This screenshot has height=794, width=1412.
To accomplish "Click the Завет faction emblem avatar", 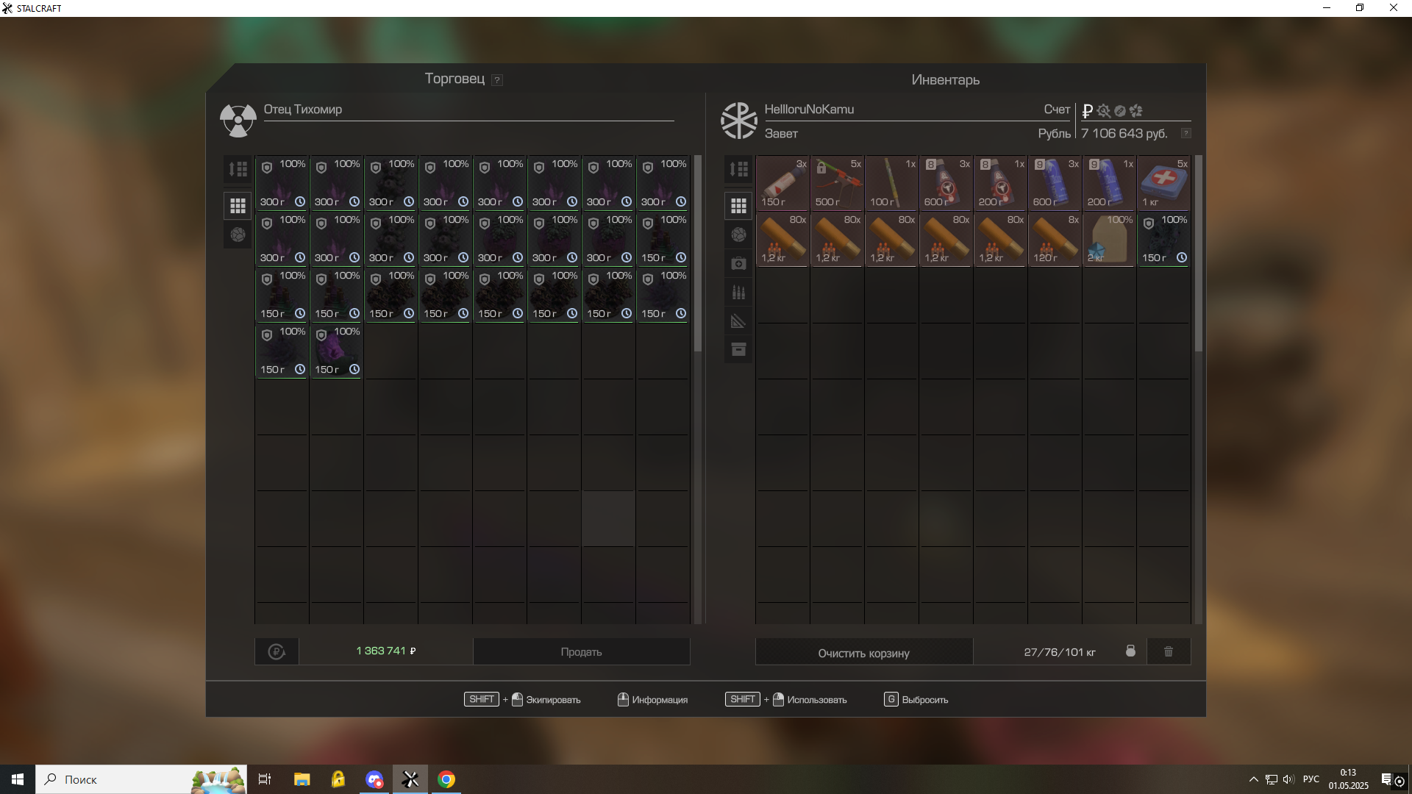I will tap(738, 121).
